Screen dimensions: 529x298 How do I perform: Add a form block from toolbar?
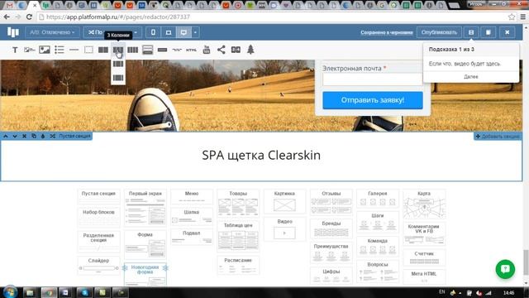pyautogui.click(x=147, y=50)
